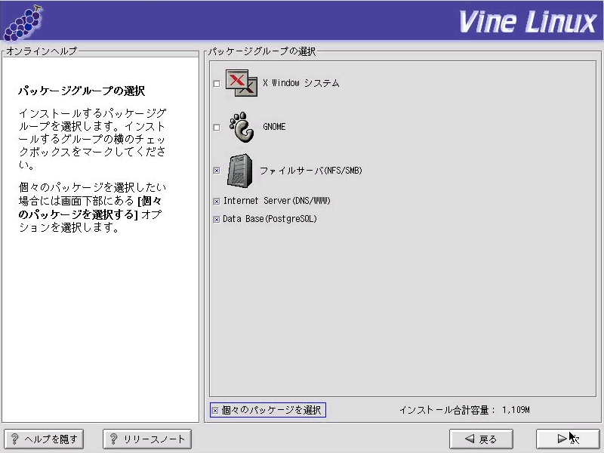
Task: Click the GNOME foot icon
Action: click(x=242, y=127)
